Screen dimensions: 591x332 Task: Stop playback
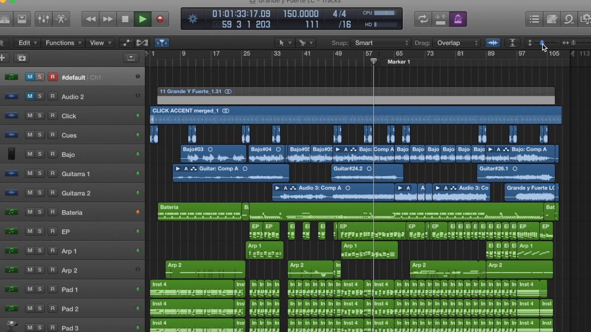pyautogui.click(x=125, y=19)
